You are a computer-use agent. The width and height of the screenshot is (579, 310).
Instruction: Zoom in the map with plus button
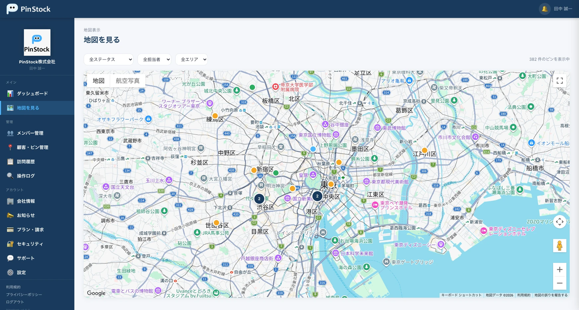[560, 269]
